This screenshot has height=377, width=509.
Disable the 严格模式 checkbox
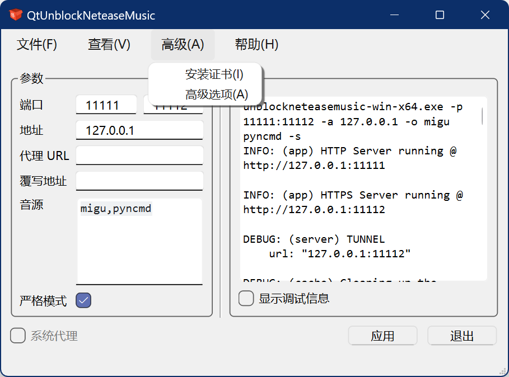pyautogui.click(x=83, y=301)
